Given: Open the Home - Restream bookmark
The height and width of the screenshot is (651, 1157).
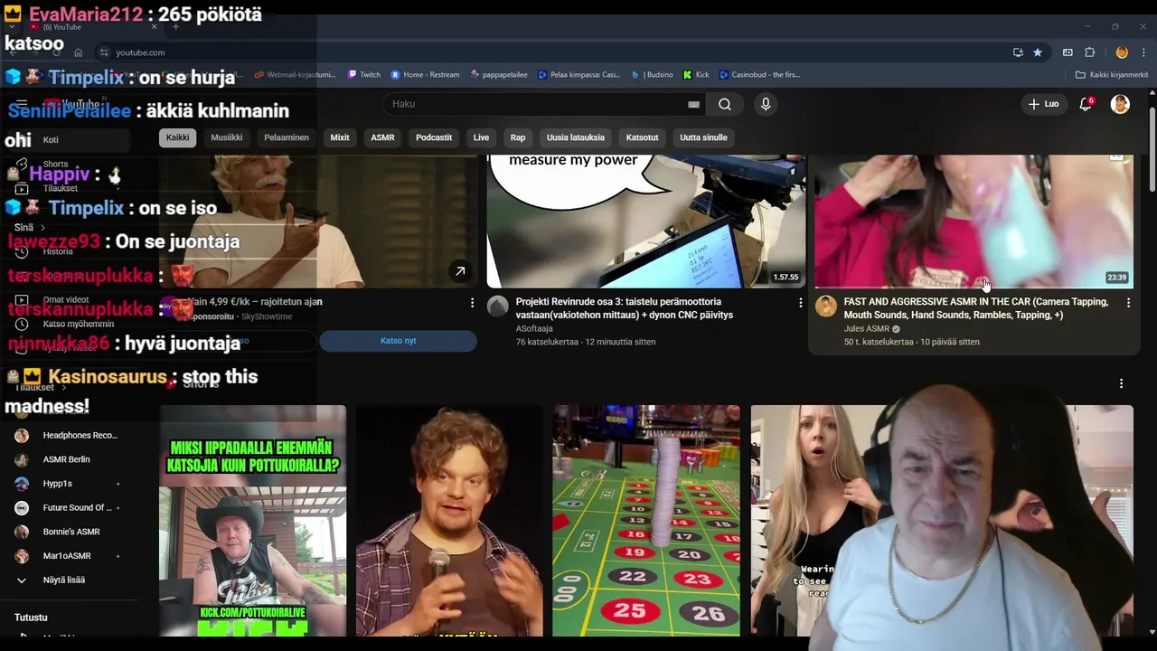Looking at the screenshot, I should click(425, 75).
